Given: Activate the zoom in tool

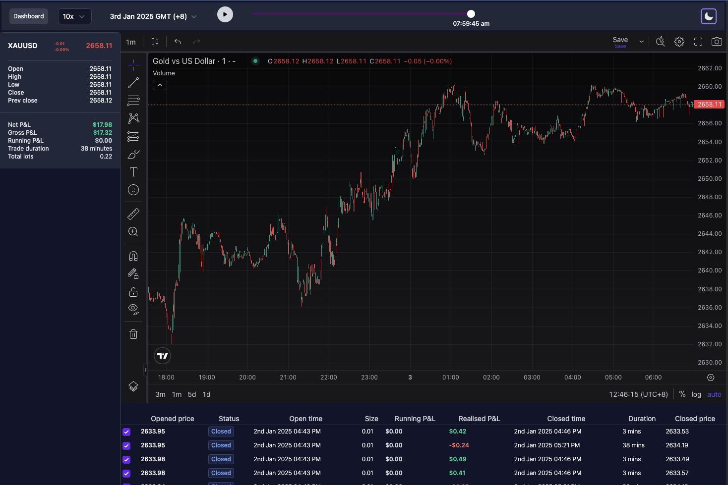Looking at the screenshot, I should (133, 231).
